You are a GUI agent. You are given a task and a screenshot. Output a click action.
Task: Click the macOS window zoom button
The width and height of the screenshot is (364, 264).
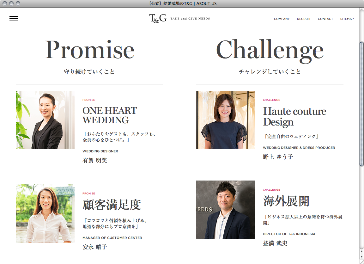point(18,3)
